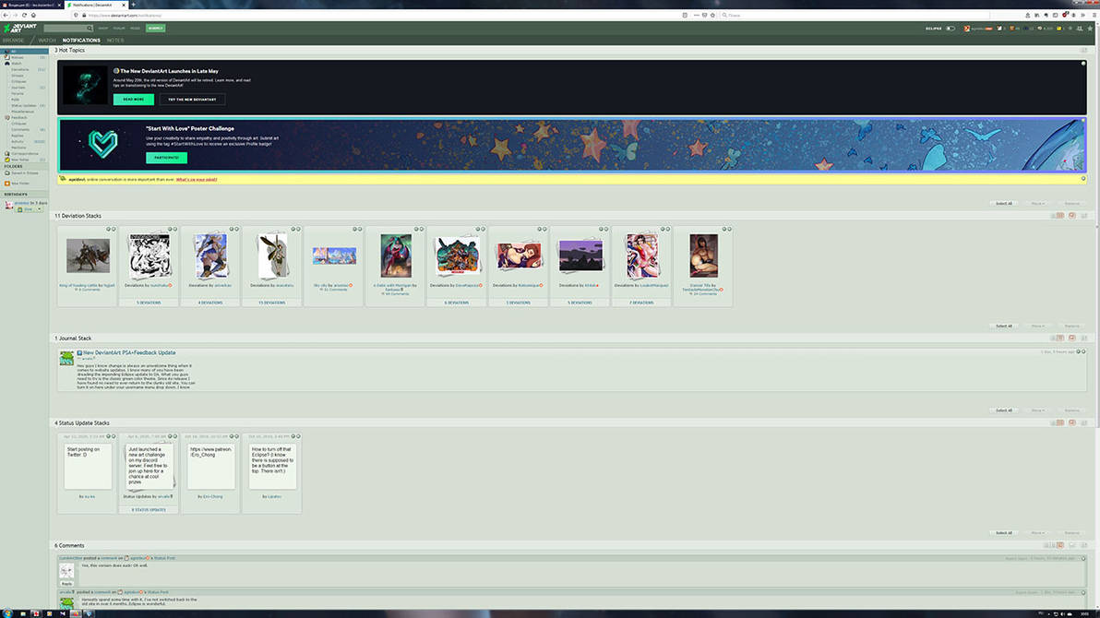Viewport: 1100px width, 618px height.
Task: Open the 'Move' dropdown above Deviation Stacks
Action: tap(1037, 204)
